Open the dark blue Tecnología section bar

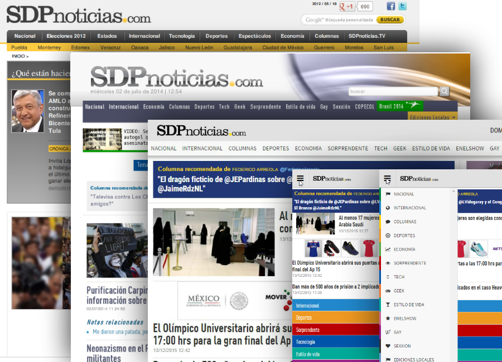pyautogui.click(x=336, y=342)
